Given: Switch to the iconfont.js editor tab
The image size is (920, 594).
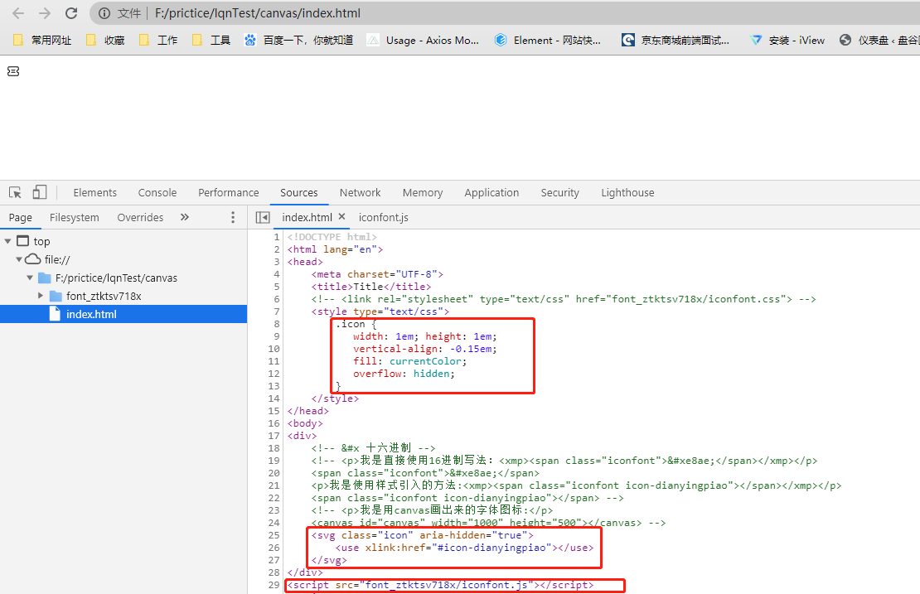Looking at the screenshot, I should pos(383,218).
